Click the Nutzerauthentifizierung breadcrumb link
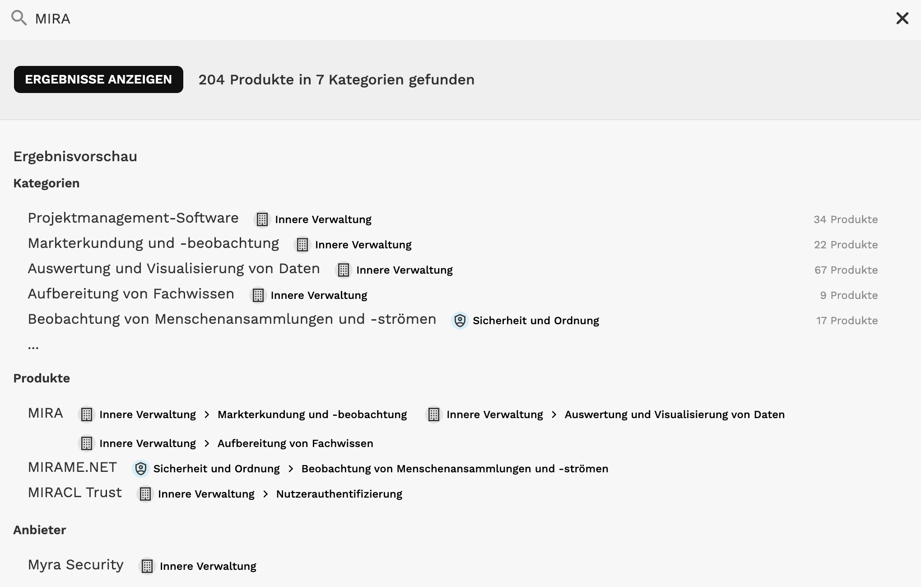921x587 pixels. tap(339, 494)
